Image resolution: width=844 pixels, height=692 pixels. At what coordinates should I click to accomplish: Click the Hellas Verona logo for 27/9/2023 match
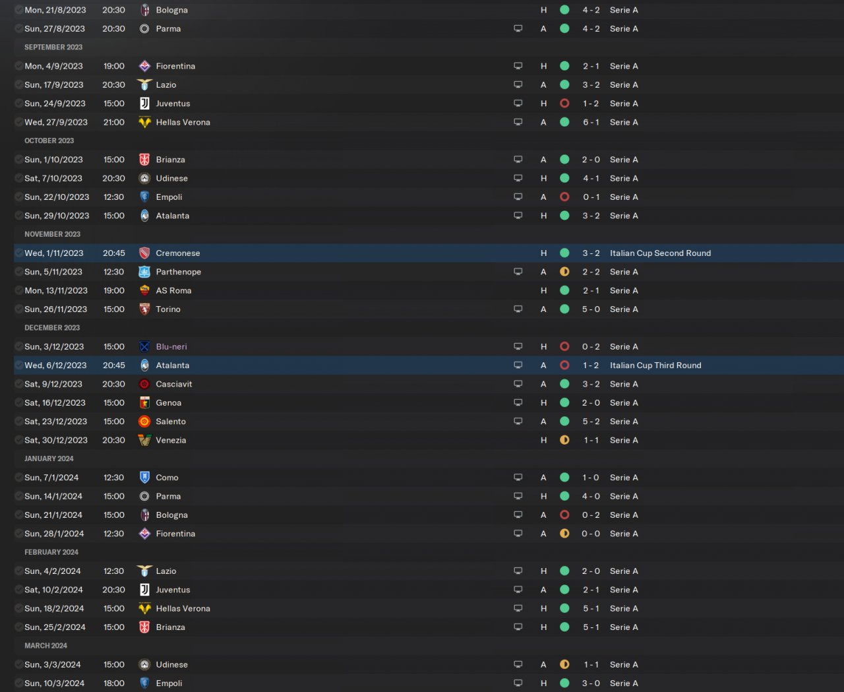(x=144, y=122)
